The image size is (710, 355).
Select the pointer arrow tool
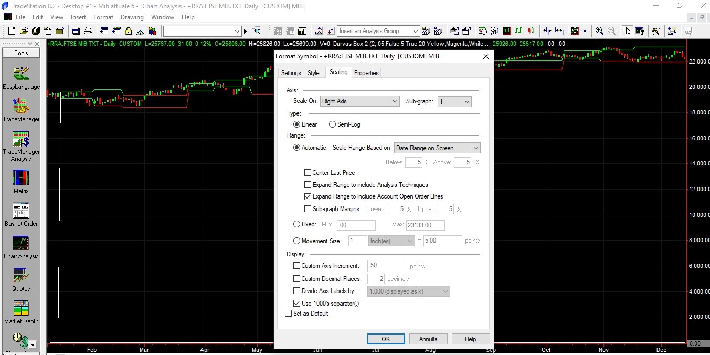629,31
